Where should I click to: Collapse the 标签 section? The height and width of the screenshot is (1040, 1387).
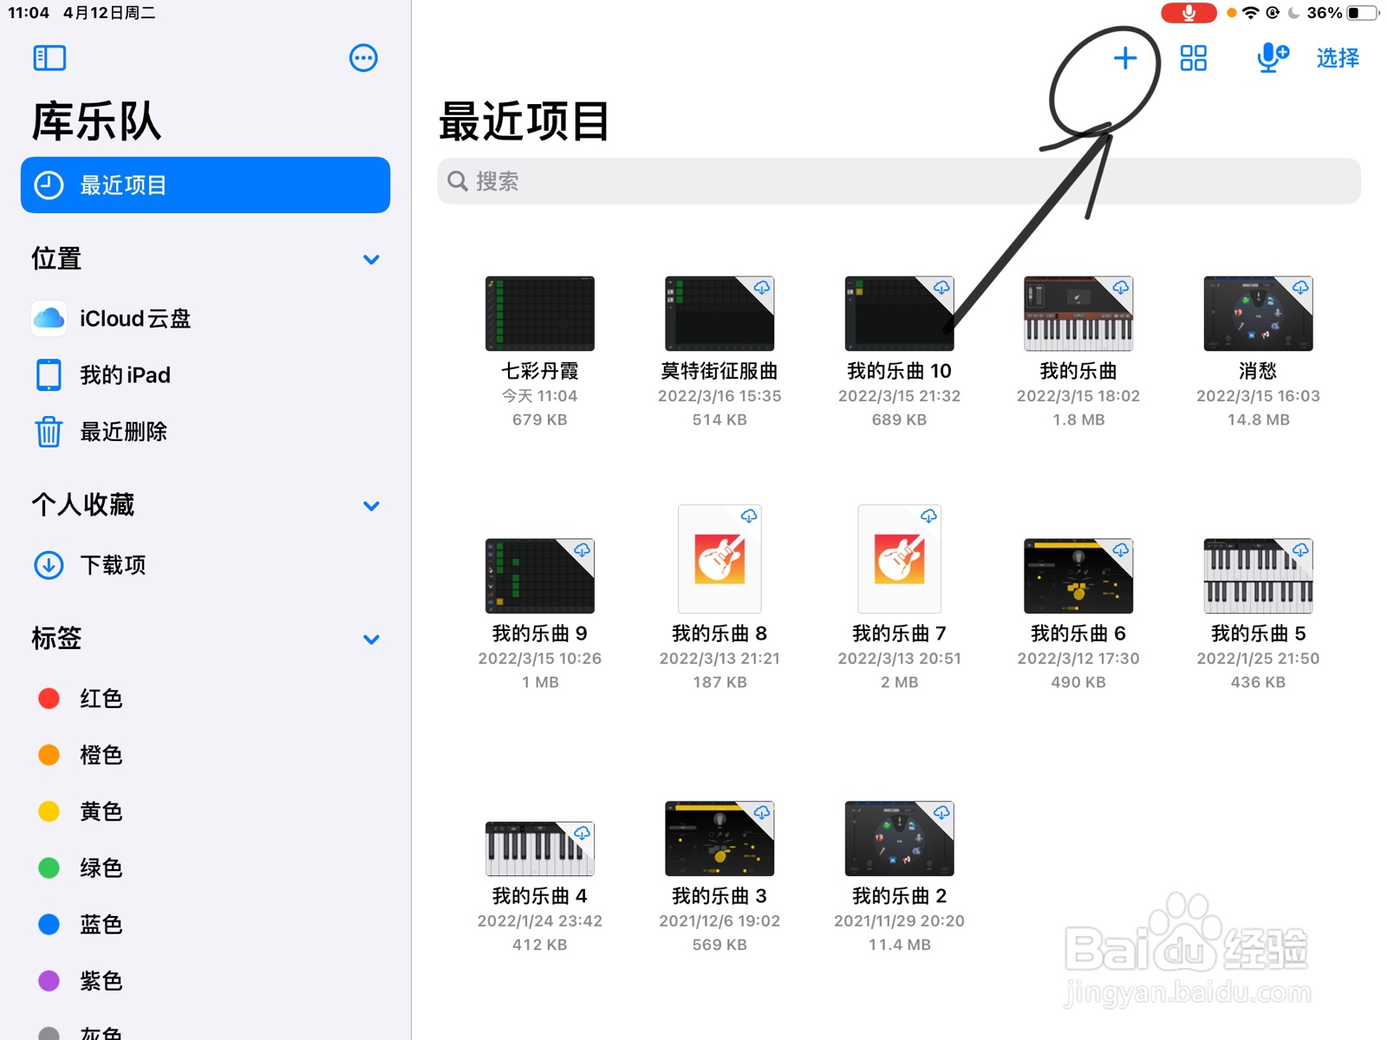(x=371, y=640)
